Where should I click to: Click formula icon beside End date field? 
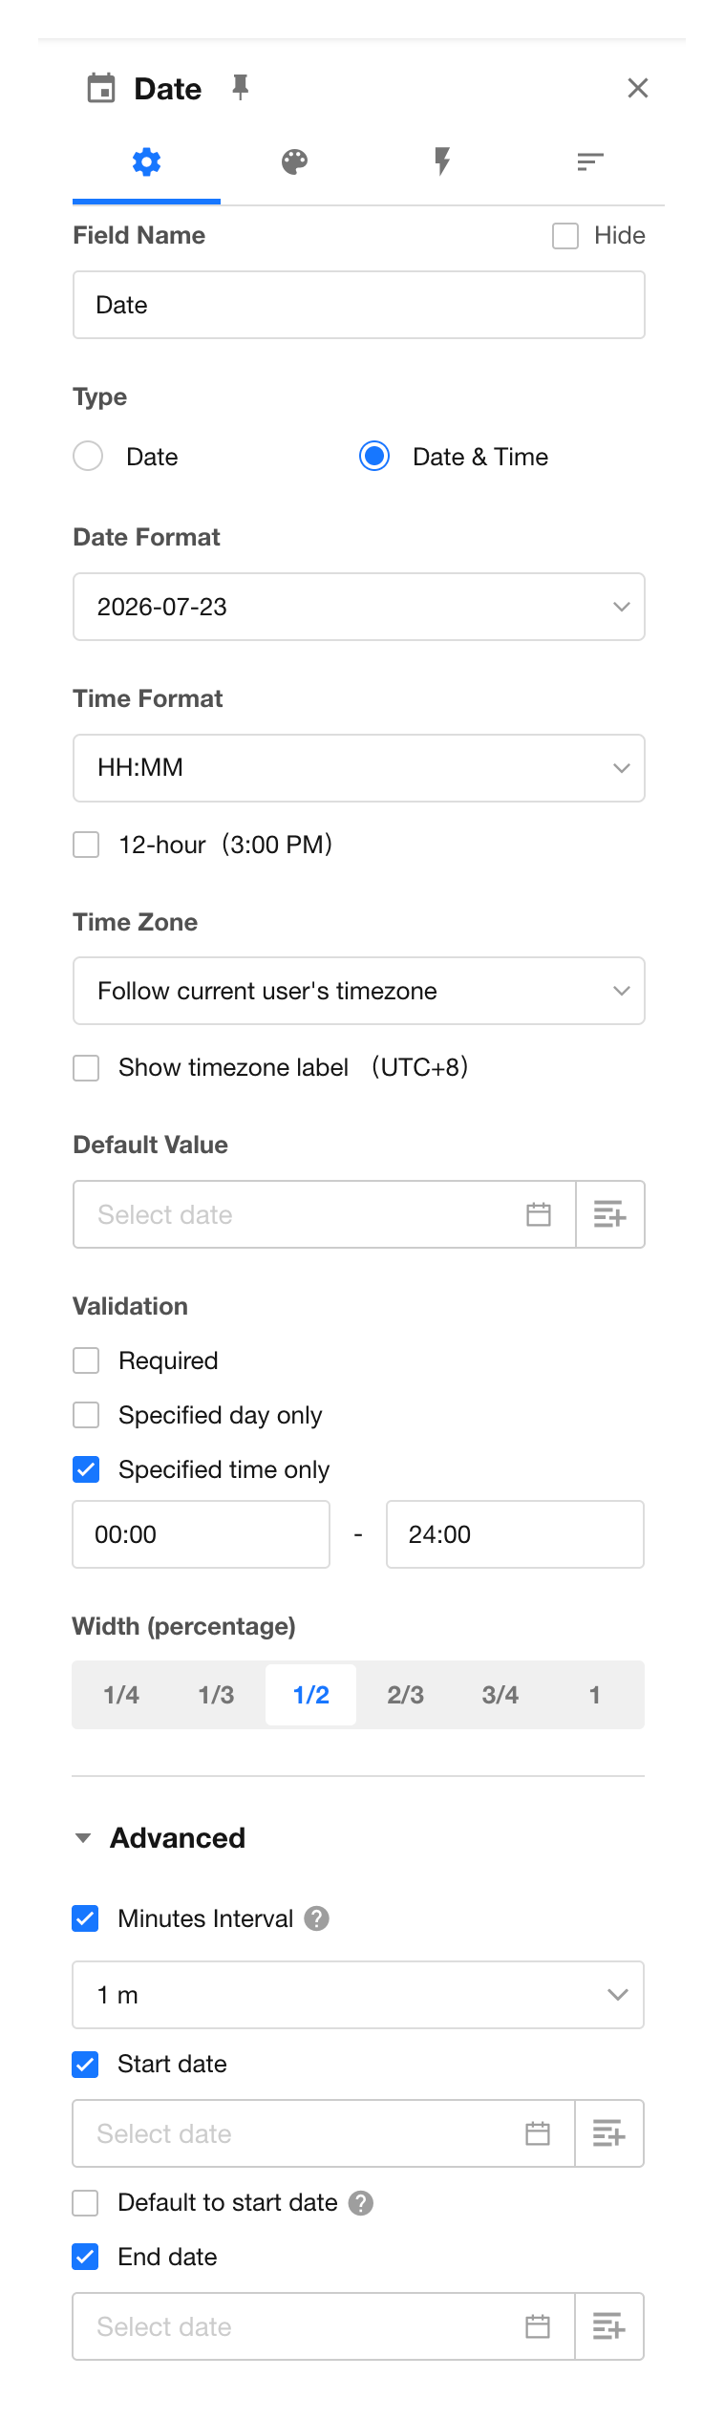609,2326
